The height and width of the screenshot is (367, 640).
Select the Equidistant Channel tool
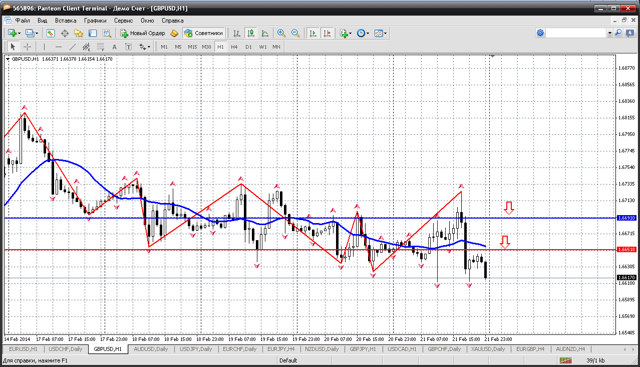point(86,47)
